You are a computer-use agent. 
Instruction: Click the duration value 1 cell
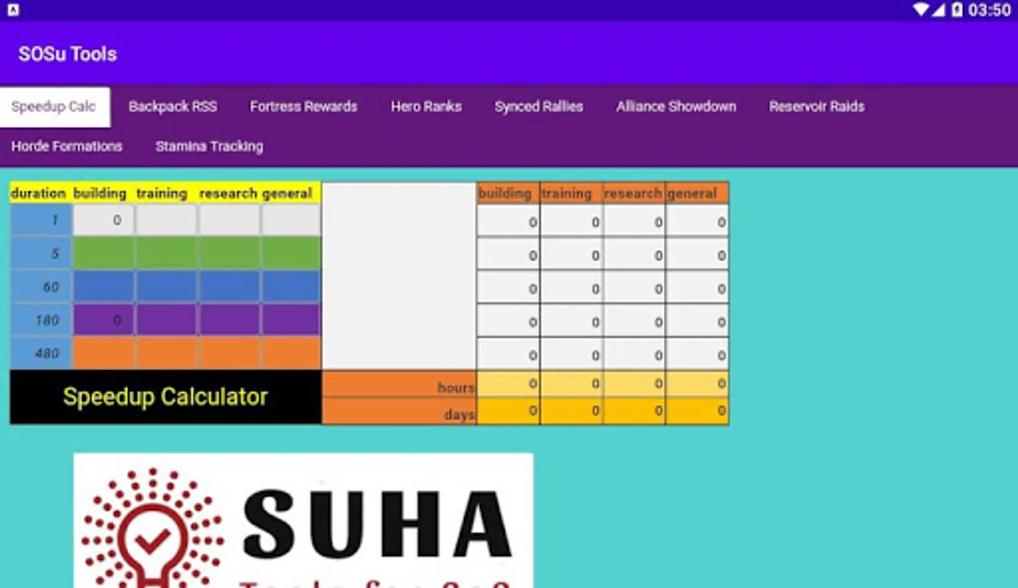(x=41, y=220)
